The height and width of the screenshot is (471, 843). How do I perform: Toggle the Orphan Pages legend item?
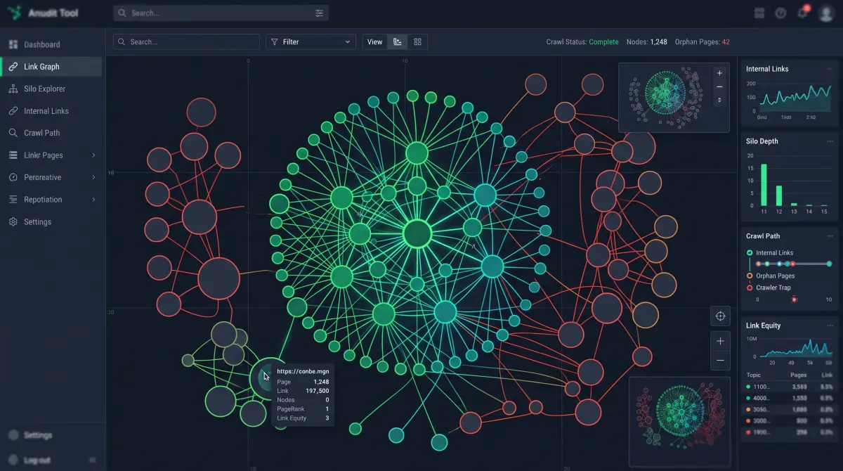(x=771, y=276)
